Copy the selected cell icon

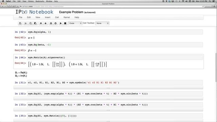[x=31, y=23]
